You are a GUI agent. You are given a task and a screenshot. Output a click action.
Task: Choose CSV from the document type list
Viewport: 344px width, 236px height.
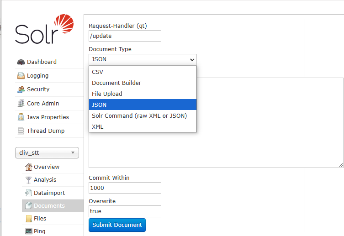tap(143, 72)
